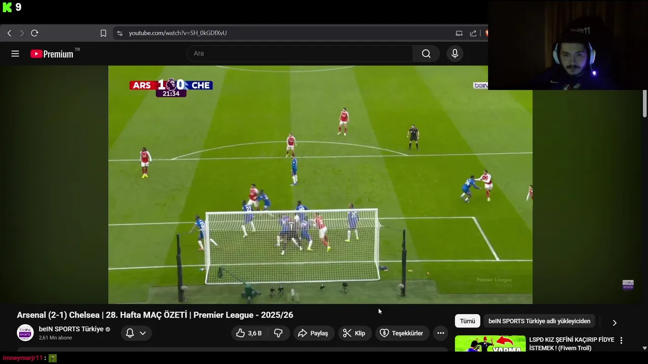The height and width of the screenshot is (364, 648).
Task: Show next filter chips with arrow
Action: click(x=615, y=323)
